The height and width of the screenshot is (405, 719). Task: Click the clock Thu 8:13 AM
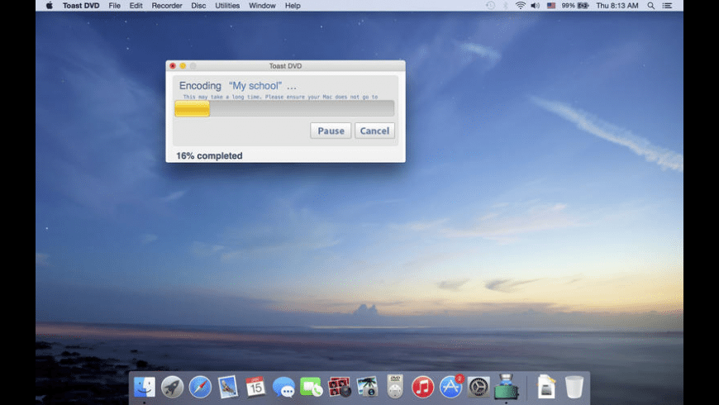617,6
